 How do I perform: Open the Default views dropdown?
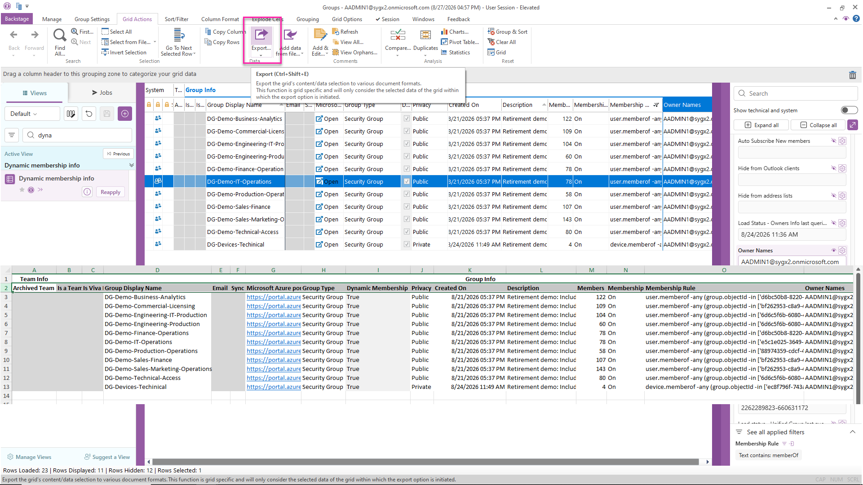click(x=32, y=114)
